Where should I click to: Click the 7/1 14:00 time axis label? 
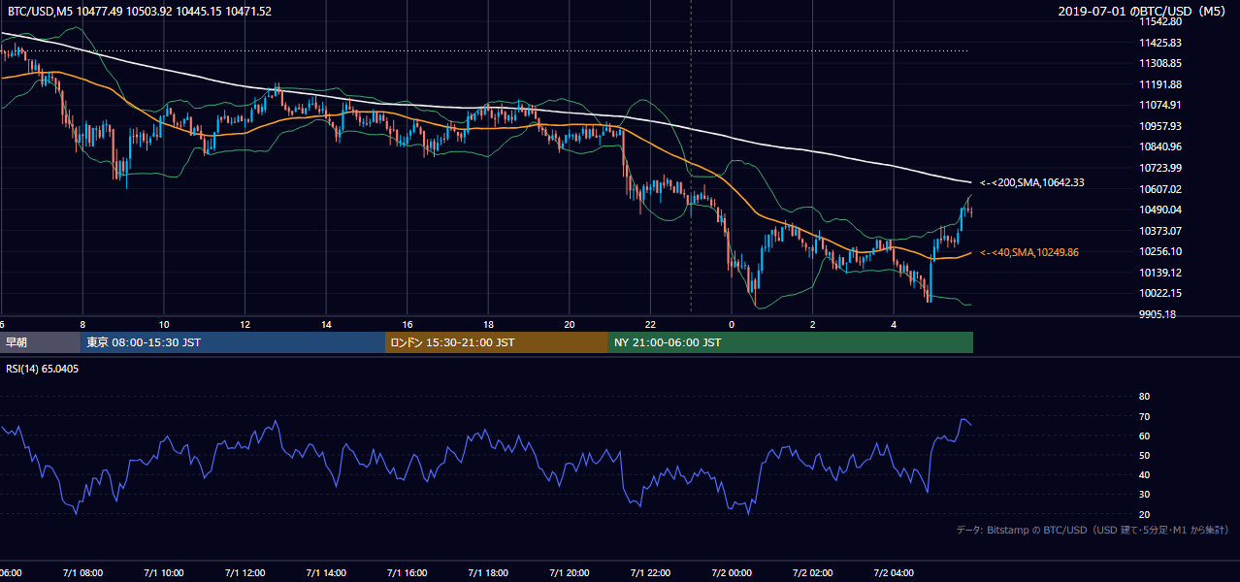pyautogui.click(x=326, y=573)
